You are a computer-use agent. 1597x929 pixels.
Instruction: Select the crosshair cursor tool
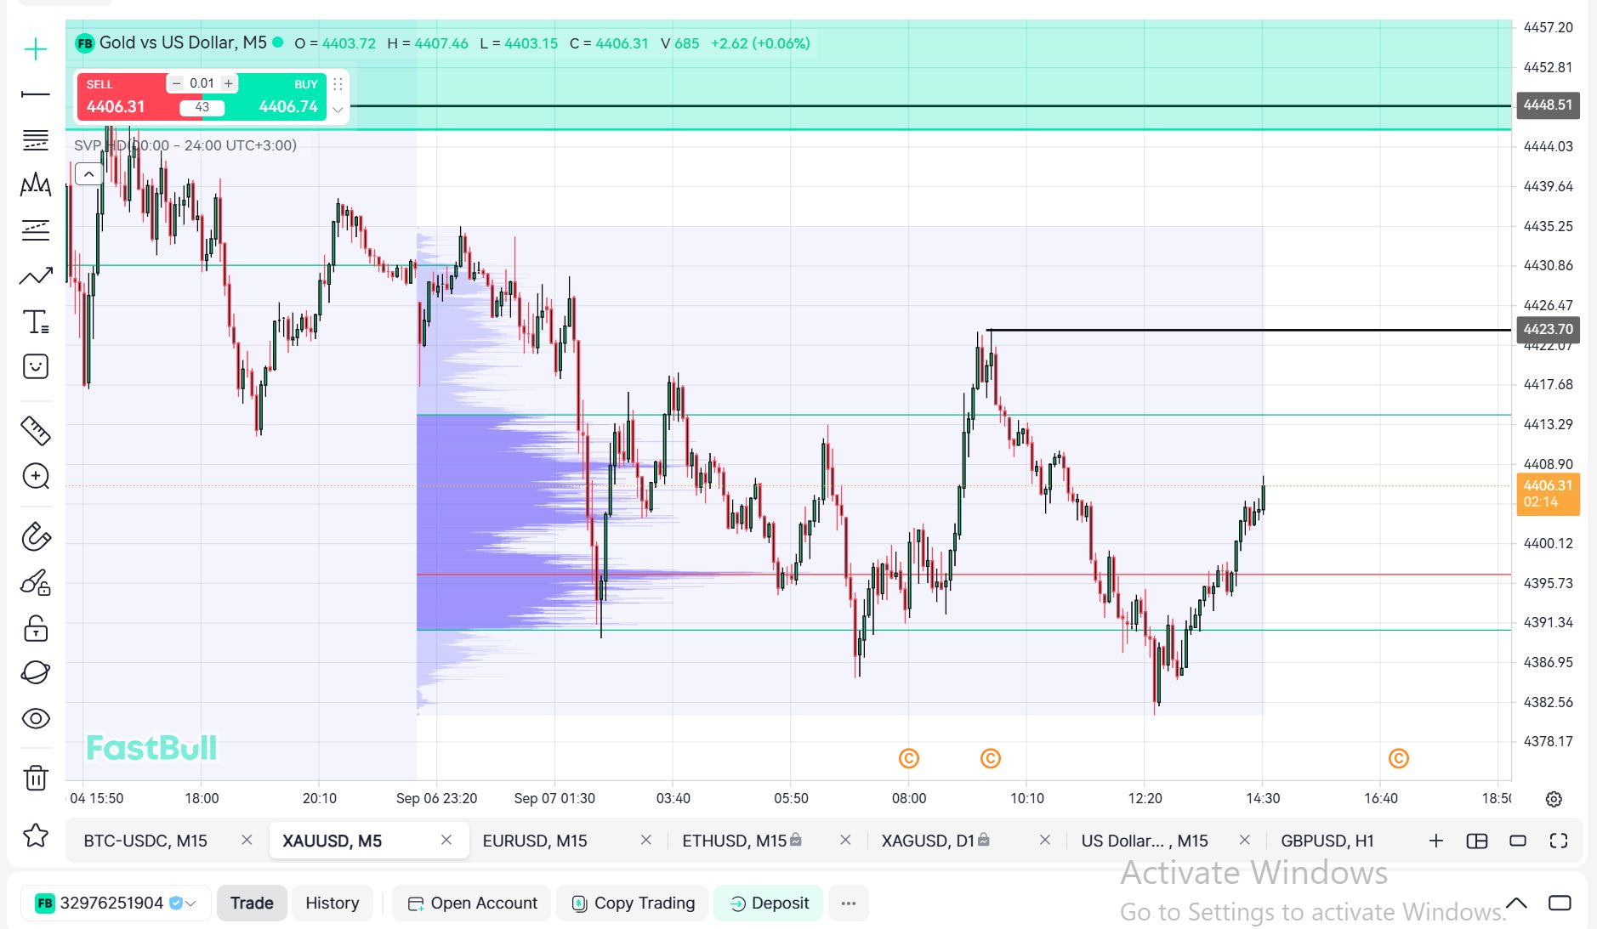point(36,49)
